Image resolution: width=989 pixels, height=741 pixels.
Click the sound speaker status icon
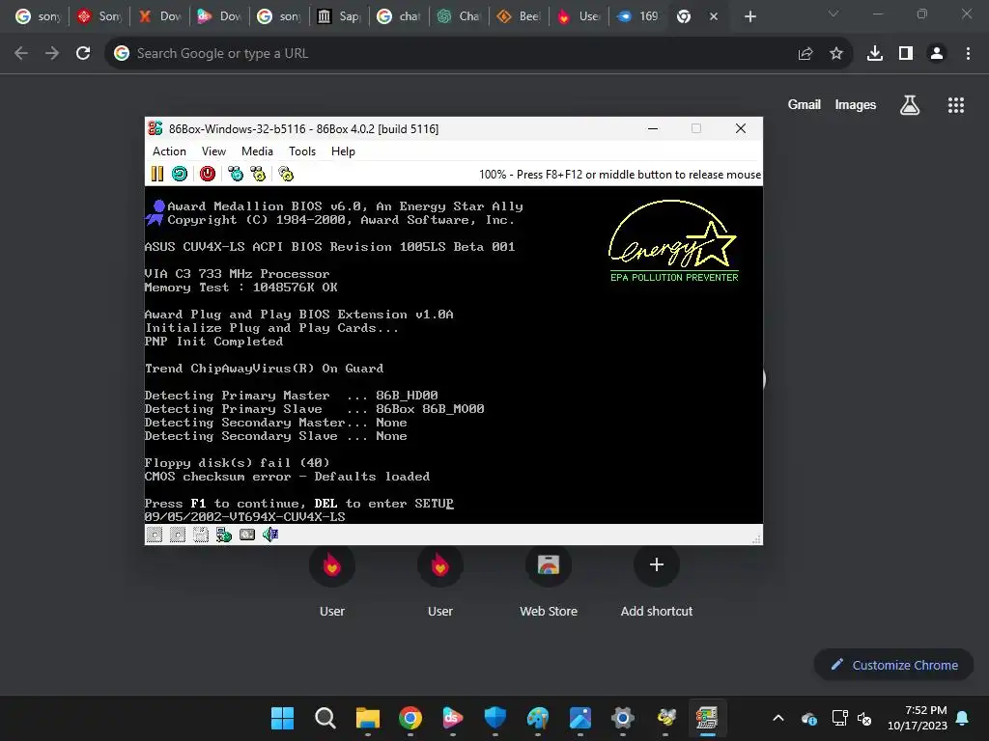pos(270,535)
